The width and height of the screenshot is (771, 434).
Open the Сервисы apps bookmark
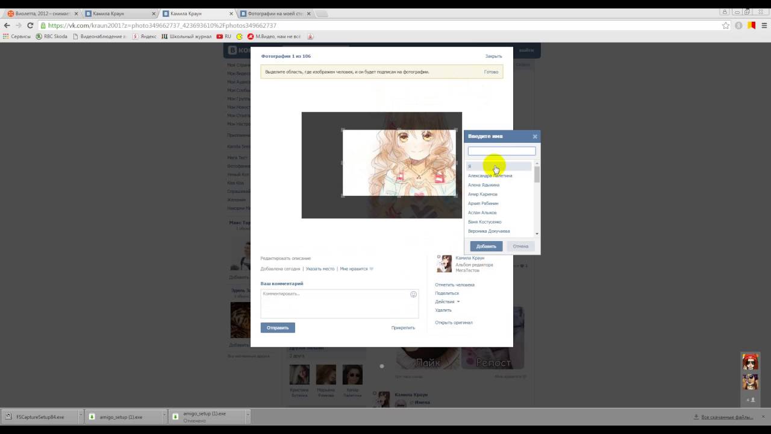[17, 36]
